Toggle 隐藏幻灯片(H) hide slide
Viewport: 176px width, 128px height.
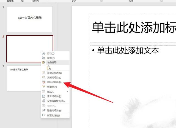[x=56, y=110]
